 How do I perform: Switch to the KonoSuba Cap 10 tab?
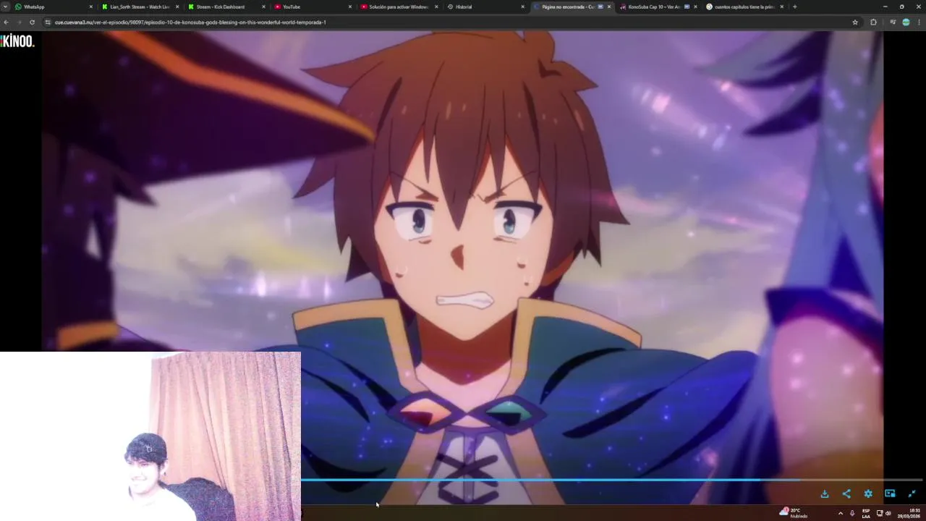click(658, 7)
